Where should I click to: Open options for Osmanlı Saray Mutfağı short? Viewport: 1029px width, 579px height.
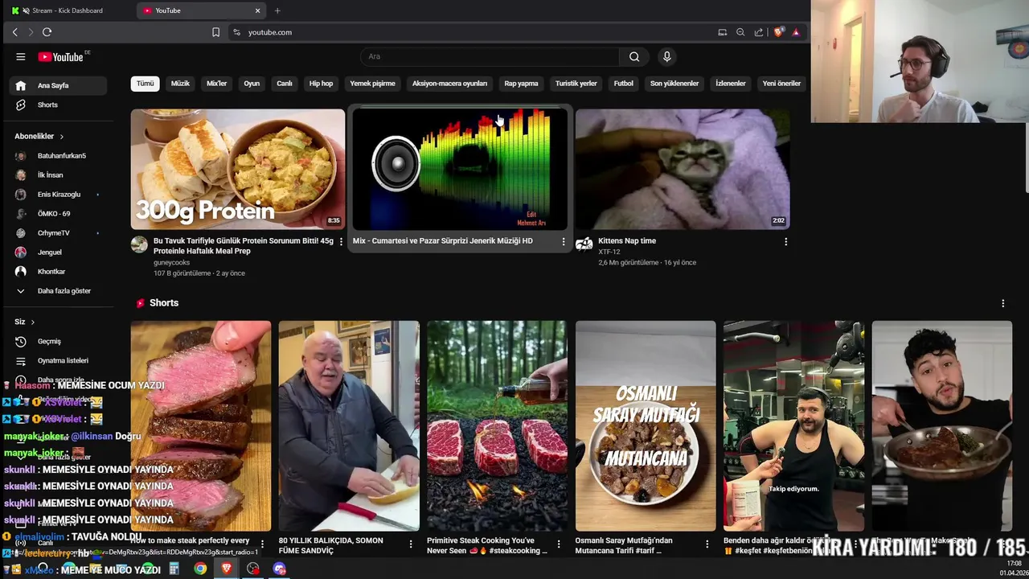(x=707, y=544)
